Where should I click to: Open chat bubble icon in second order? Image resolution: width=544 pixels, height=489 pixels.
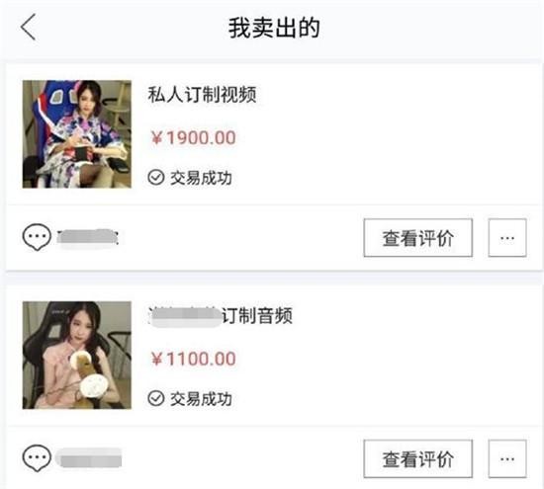click(37, 458)
